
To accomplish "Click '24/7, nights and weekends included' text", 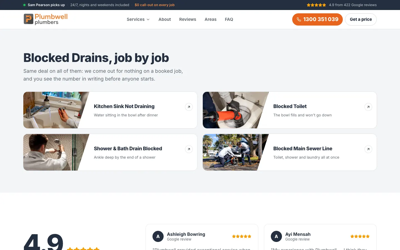I will pos(100,5).
